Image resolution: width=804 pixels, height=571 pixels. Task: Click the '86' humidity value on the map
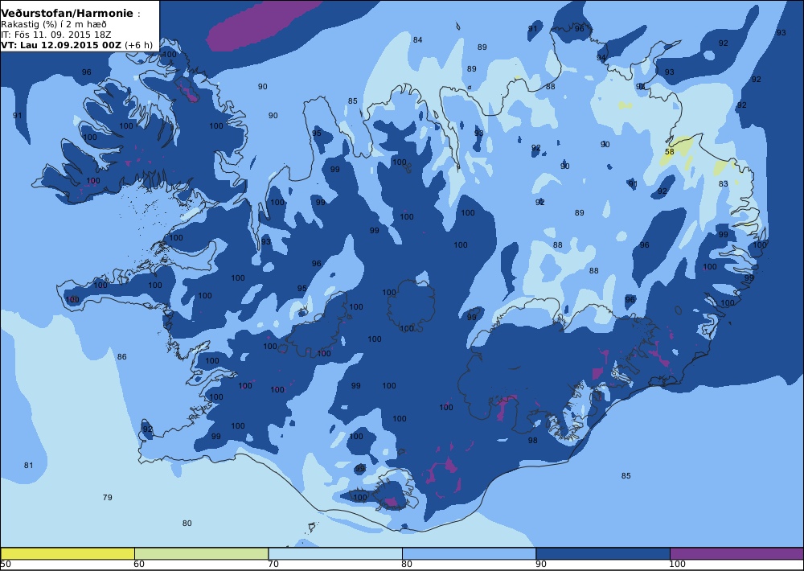click(x=121, y=356)
